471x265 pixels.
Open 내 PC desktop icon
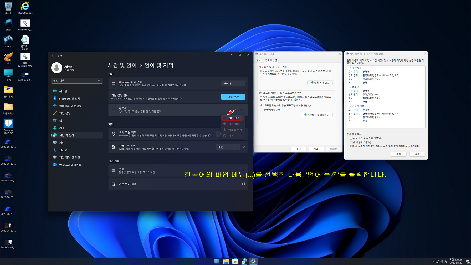(x=8, y=75)
